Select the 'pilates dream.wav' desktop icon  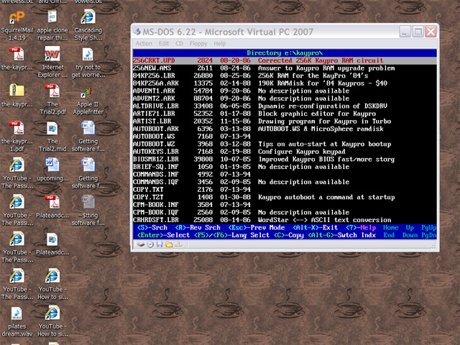point(17,322)
